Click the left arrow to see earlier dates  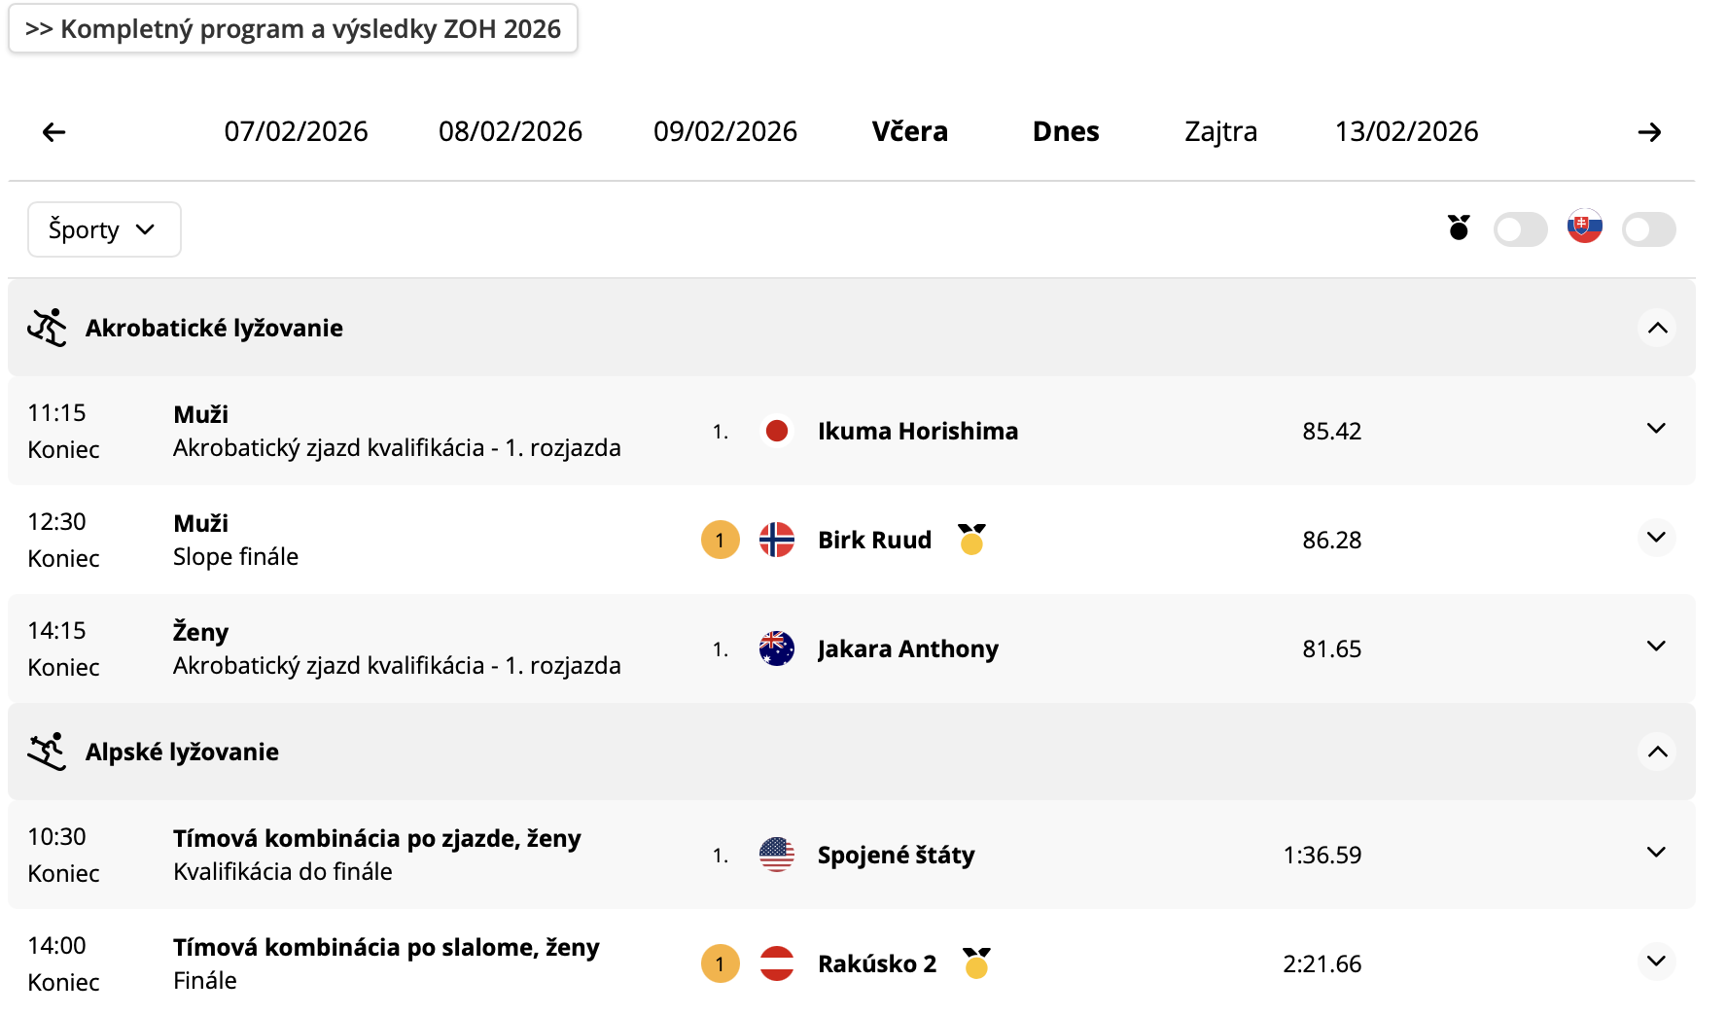(x=54, y=132)
